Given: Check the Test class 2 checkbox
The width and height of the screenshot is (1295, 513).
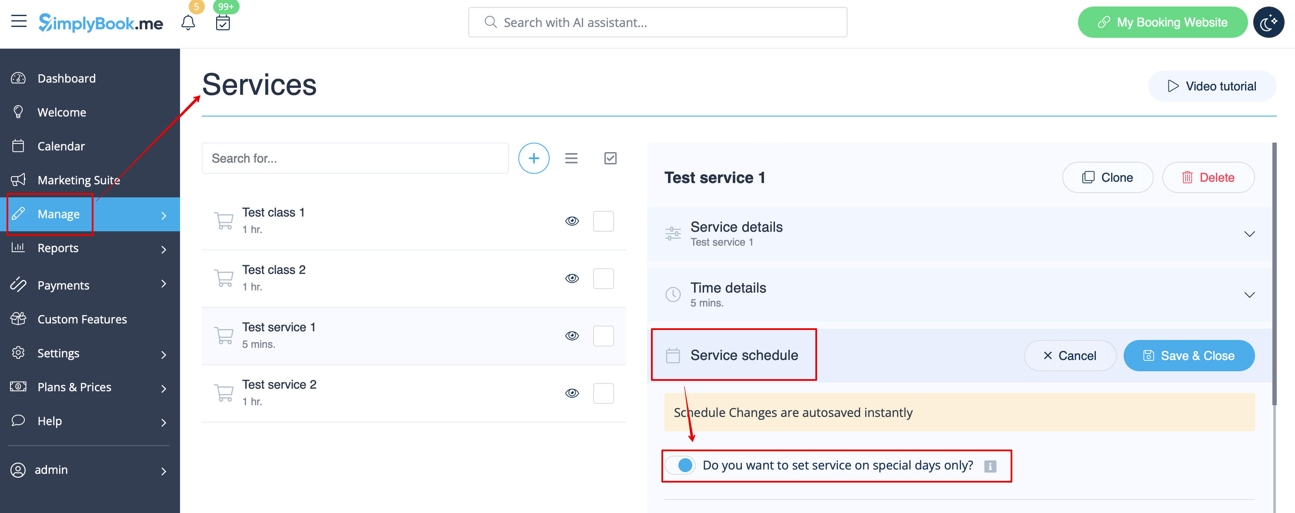Looking at the screenshot, I should 603,278.
